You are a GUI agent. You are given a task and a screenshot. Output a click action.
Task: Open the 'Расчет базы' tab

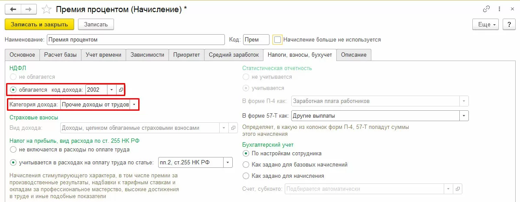[x=60, y=55]
